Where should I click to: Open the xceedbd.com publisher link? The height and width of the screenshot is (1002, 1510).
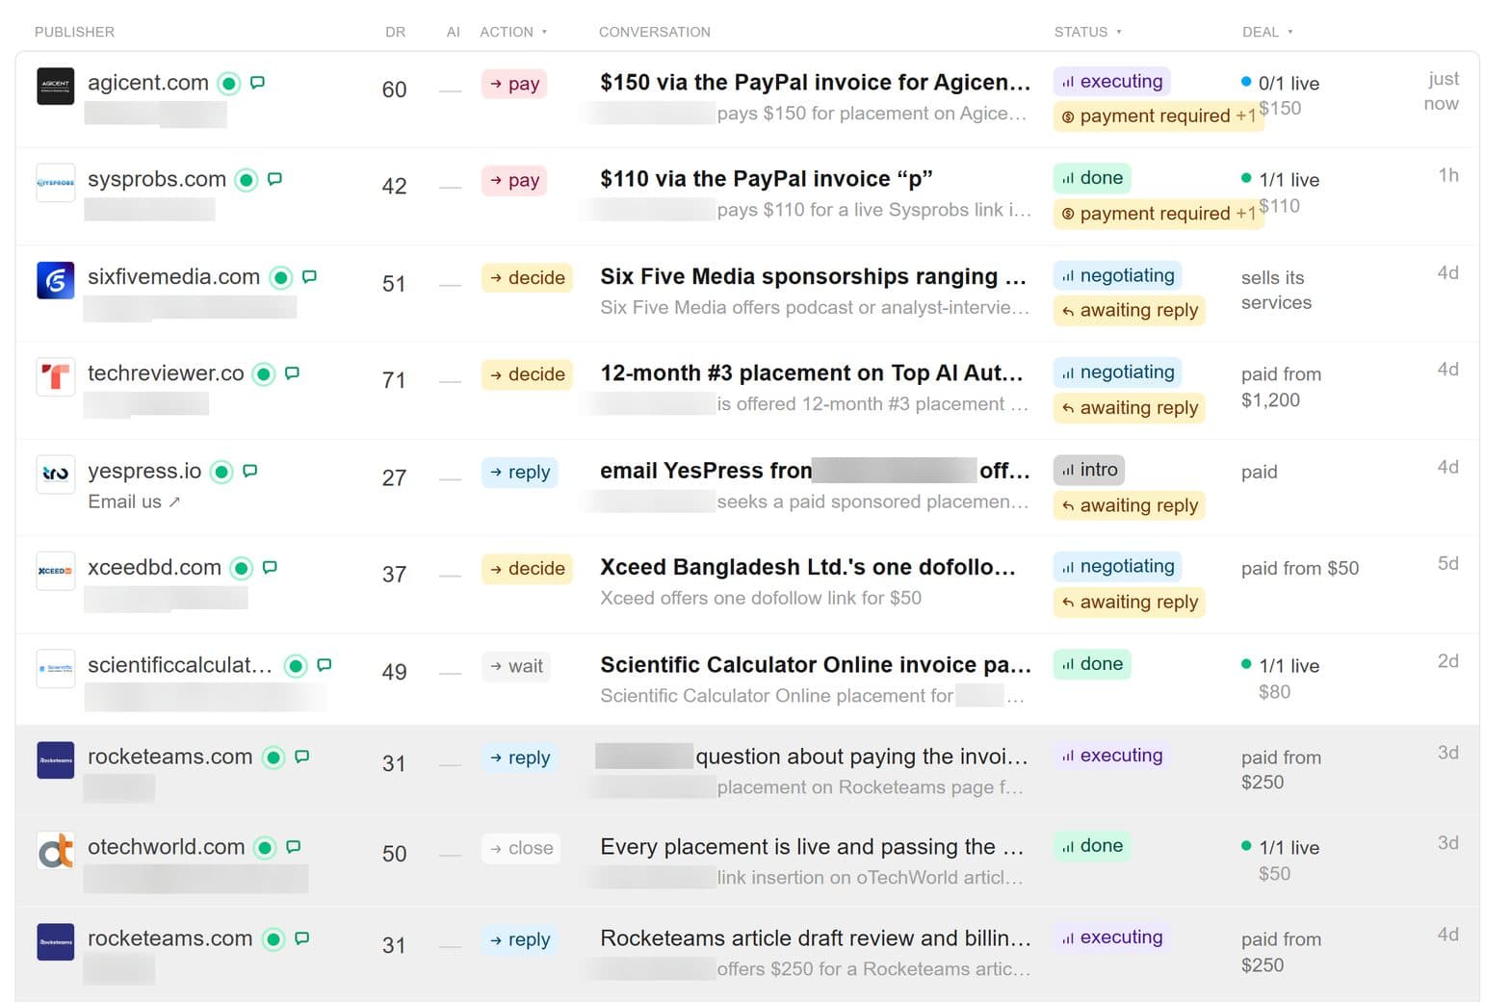point(154,568)
